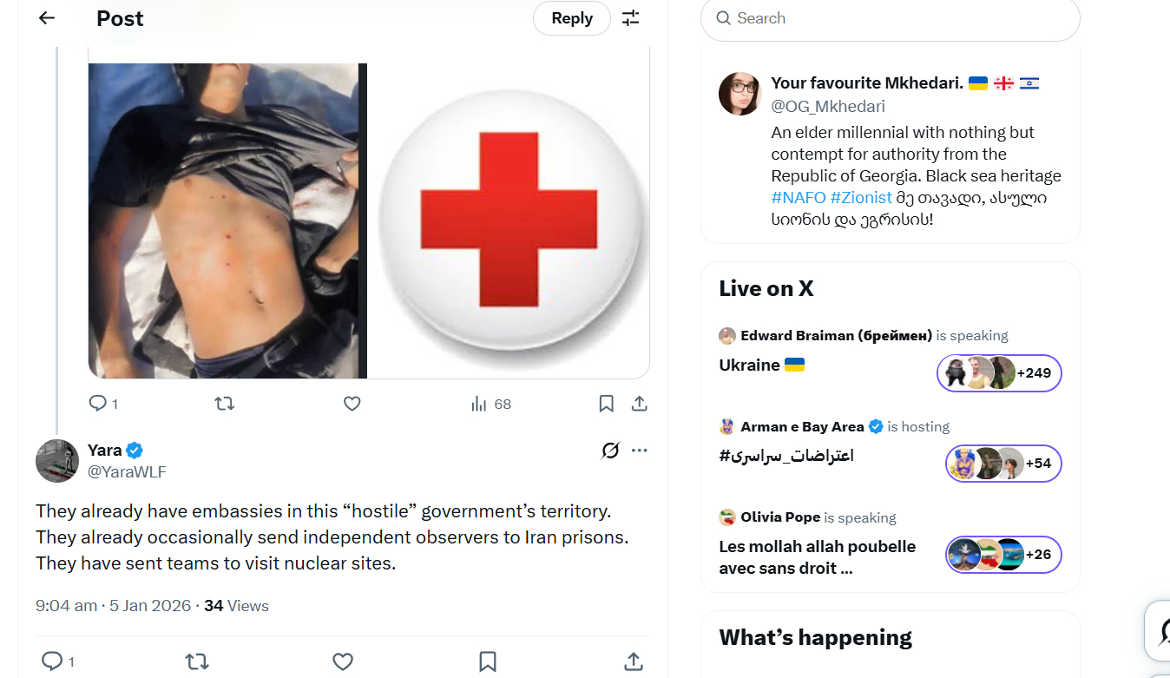Screen dimensions: 1170x678
Task: View analytics showing 68 views
Action: (491, 404)
